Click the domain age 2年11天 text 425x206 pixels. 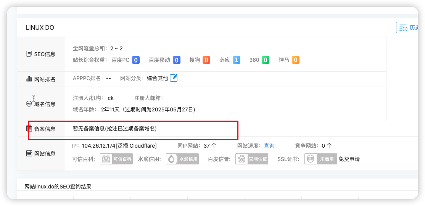tap(110, 109)
